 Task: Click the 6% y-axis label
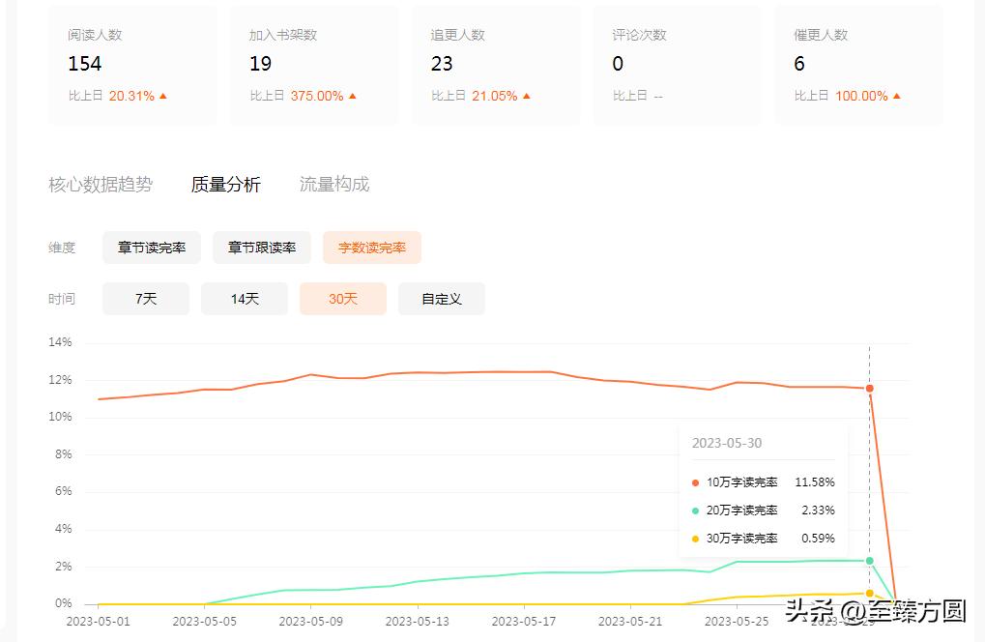point(64,491)
